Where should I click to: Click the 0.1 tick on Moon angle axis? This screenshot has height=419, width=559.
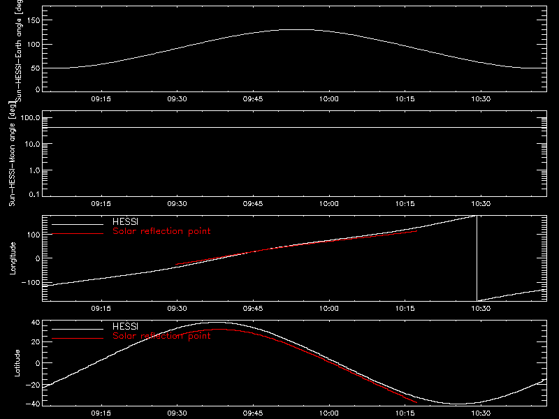coord(34,194)
